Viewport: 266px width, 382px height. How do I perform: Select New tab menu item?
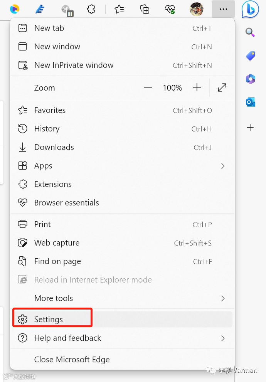pyautogui.click(x=122, y=28)
